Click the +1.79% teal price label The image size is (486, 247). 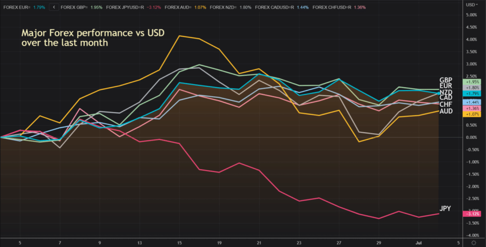(x=472, y=93)
